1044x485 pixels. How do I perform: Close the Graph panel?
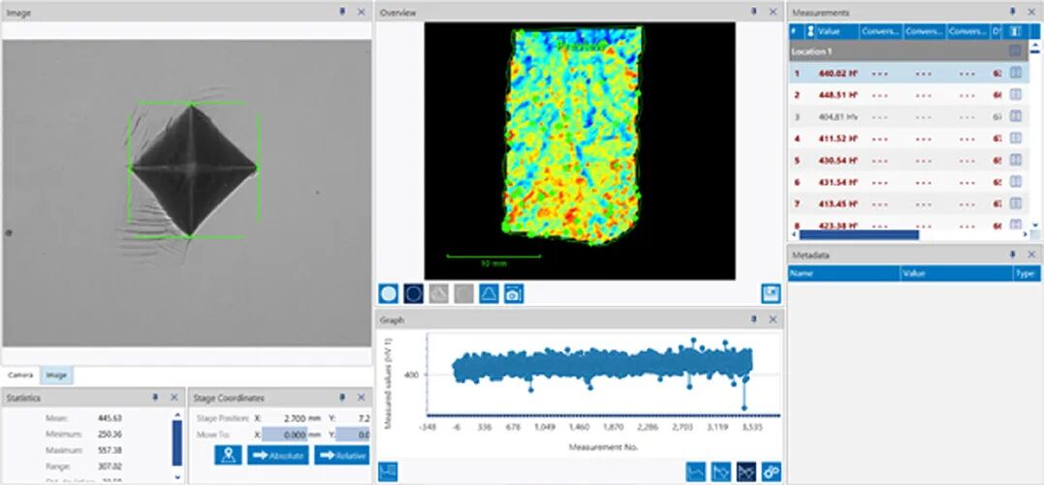point(773,319)
